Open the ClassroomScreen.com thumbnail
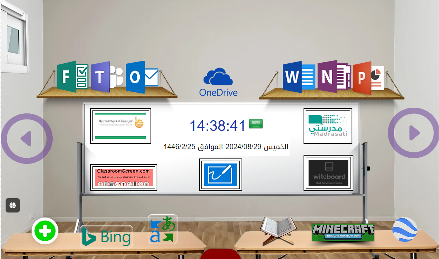 [124, 177]
